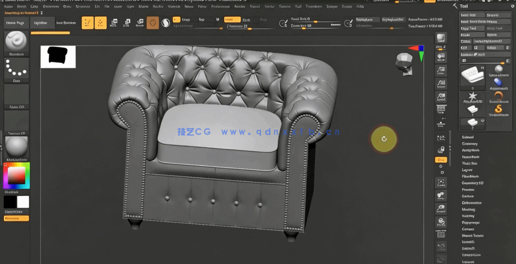
Task: Select the sofa silhouette thumbnail in viewport
Action: 58,56
